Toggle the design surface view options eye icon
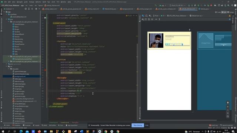The height and width of the screenshot is (133, 237). [143, 19]
